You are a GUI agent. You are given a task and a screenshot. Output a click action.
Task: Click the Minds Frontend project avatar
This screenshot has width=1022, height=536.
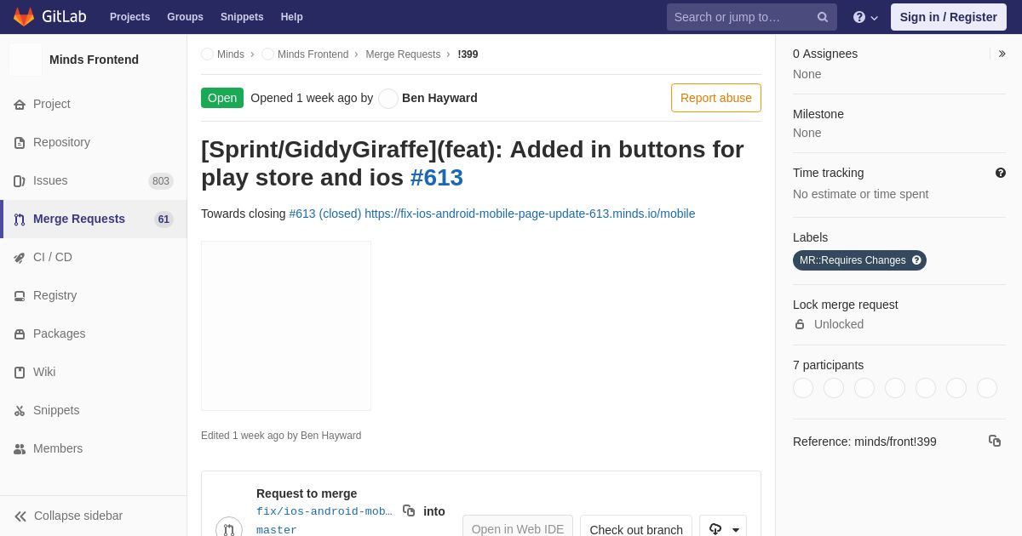click(x=26, y=60)
